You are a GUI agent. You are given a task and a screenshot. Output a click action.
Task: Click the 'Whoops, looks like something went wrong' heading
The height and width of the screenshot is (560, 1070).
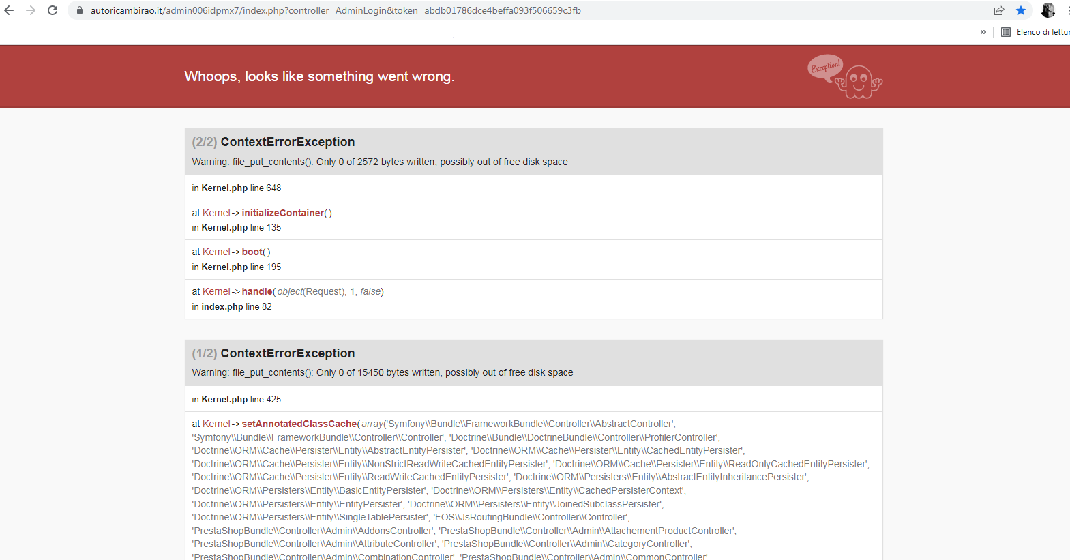point(319,76)
